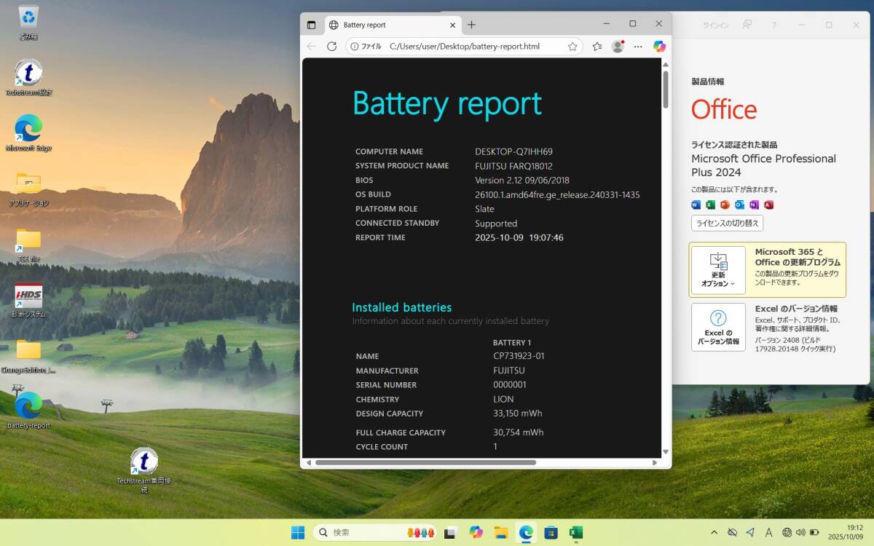Open the Edge profile avatar icon
Screen dimensions: 874x546
[x=618, y=47]
